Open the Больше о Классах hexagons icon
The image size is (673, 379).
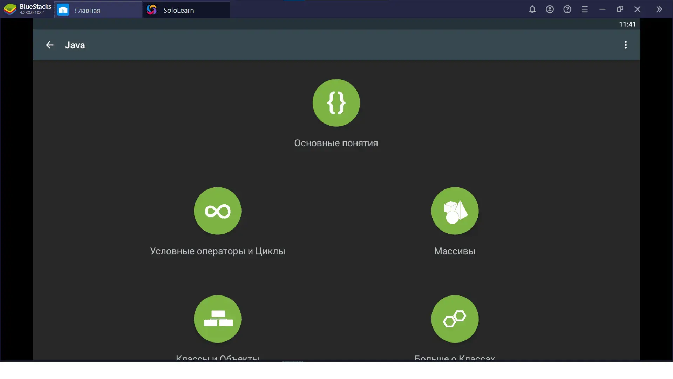pyautogui.click(x=455, y=319)
